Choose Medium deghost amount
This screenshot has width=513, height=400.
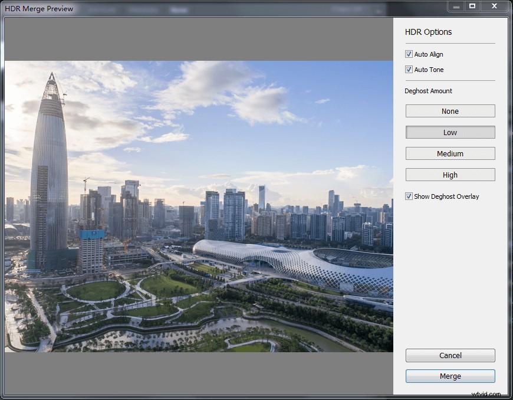coord(450,153)
